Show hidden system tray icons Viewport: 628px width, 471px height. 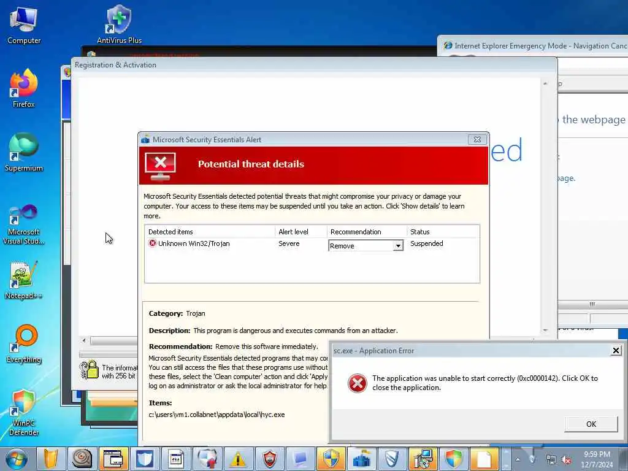(x=518, y=460)
